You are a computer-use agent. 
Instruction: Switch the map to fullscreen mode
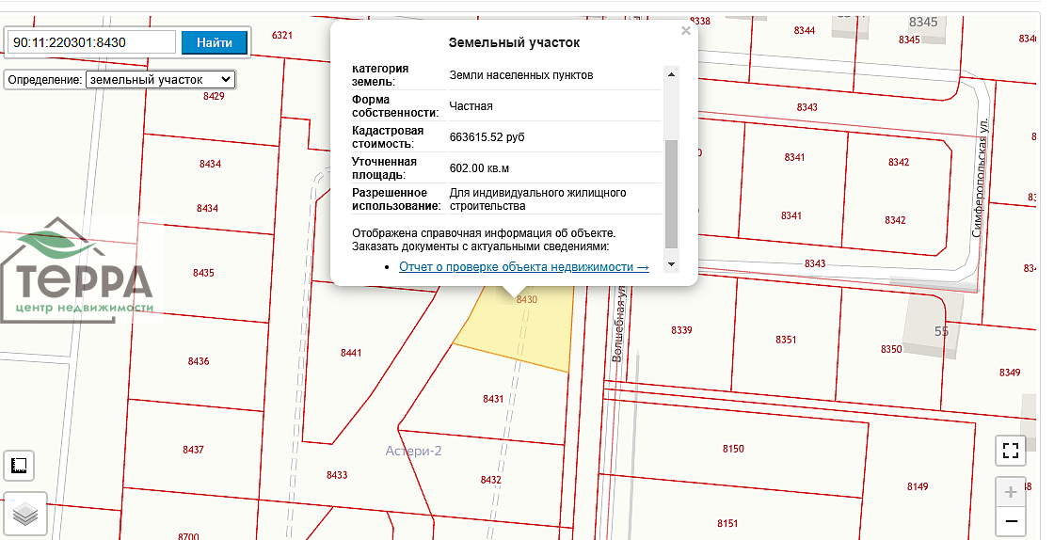(x=1011, y=451)
